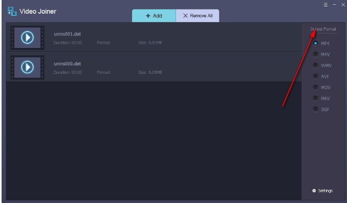Choose WMV as output format

(322, 65)
